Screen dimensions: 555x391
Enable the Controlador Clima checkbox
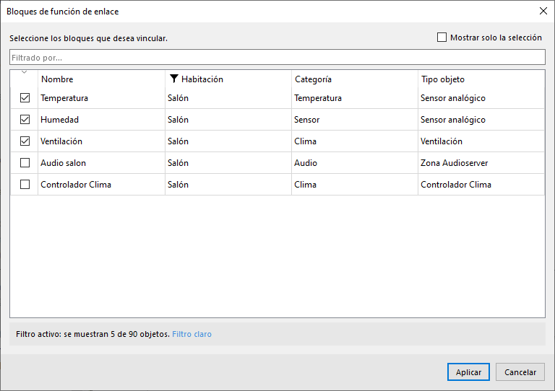(25, 185)
